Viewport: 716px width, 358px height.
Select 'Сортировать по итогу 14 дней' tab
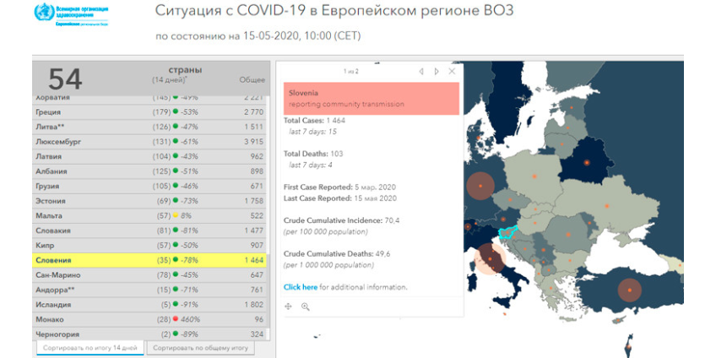pyautogui.click(x=90, y=348)
